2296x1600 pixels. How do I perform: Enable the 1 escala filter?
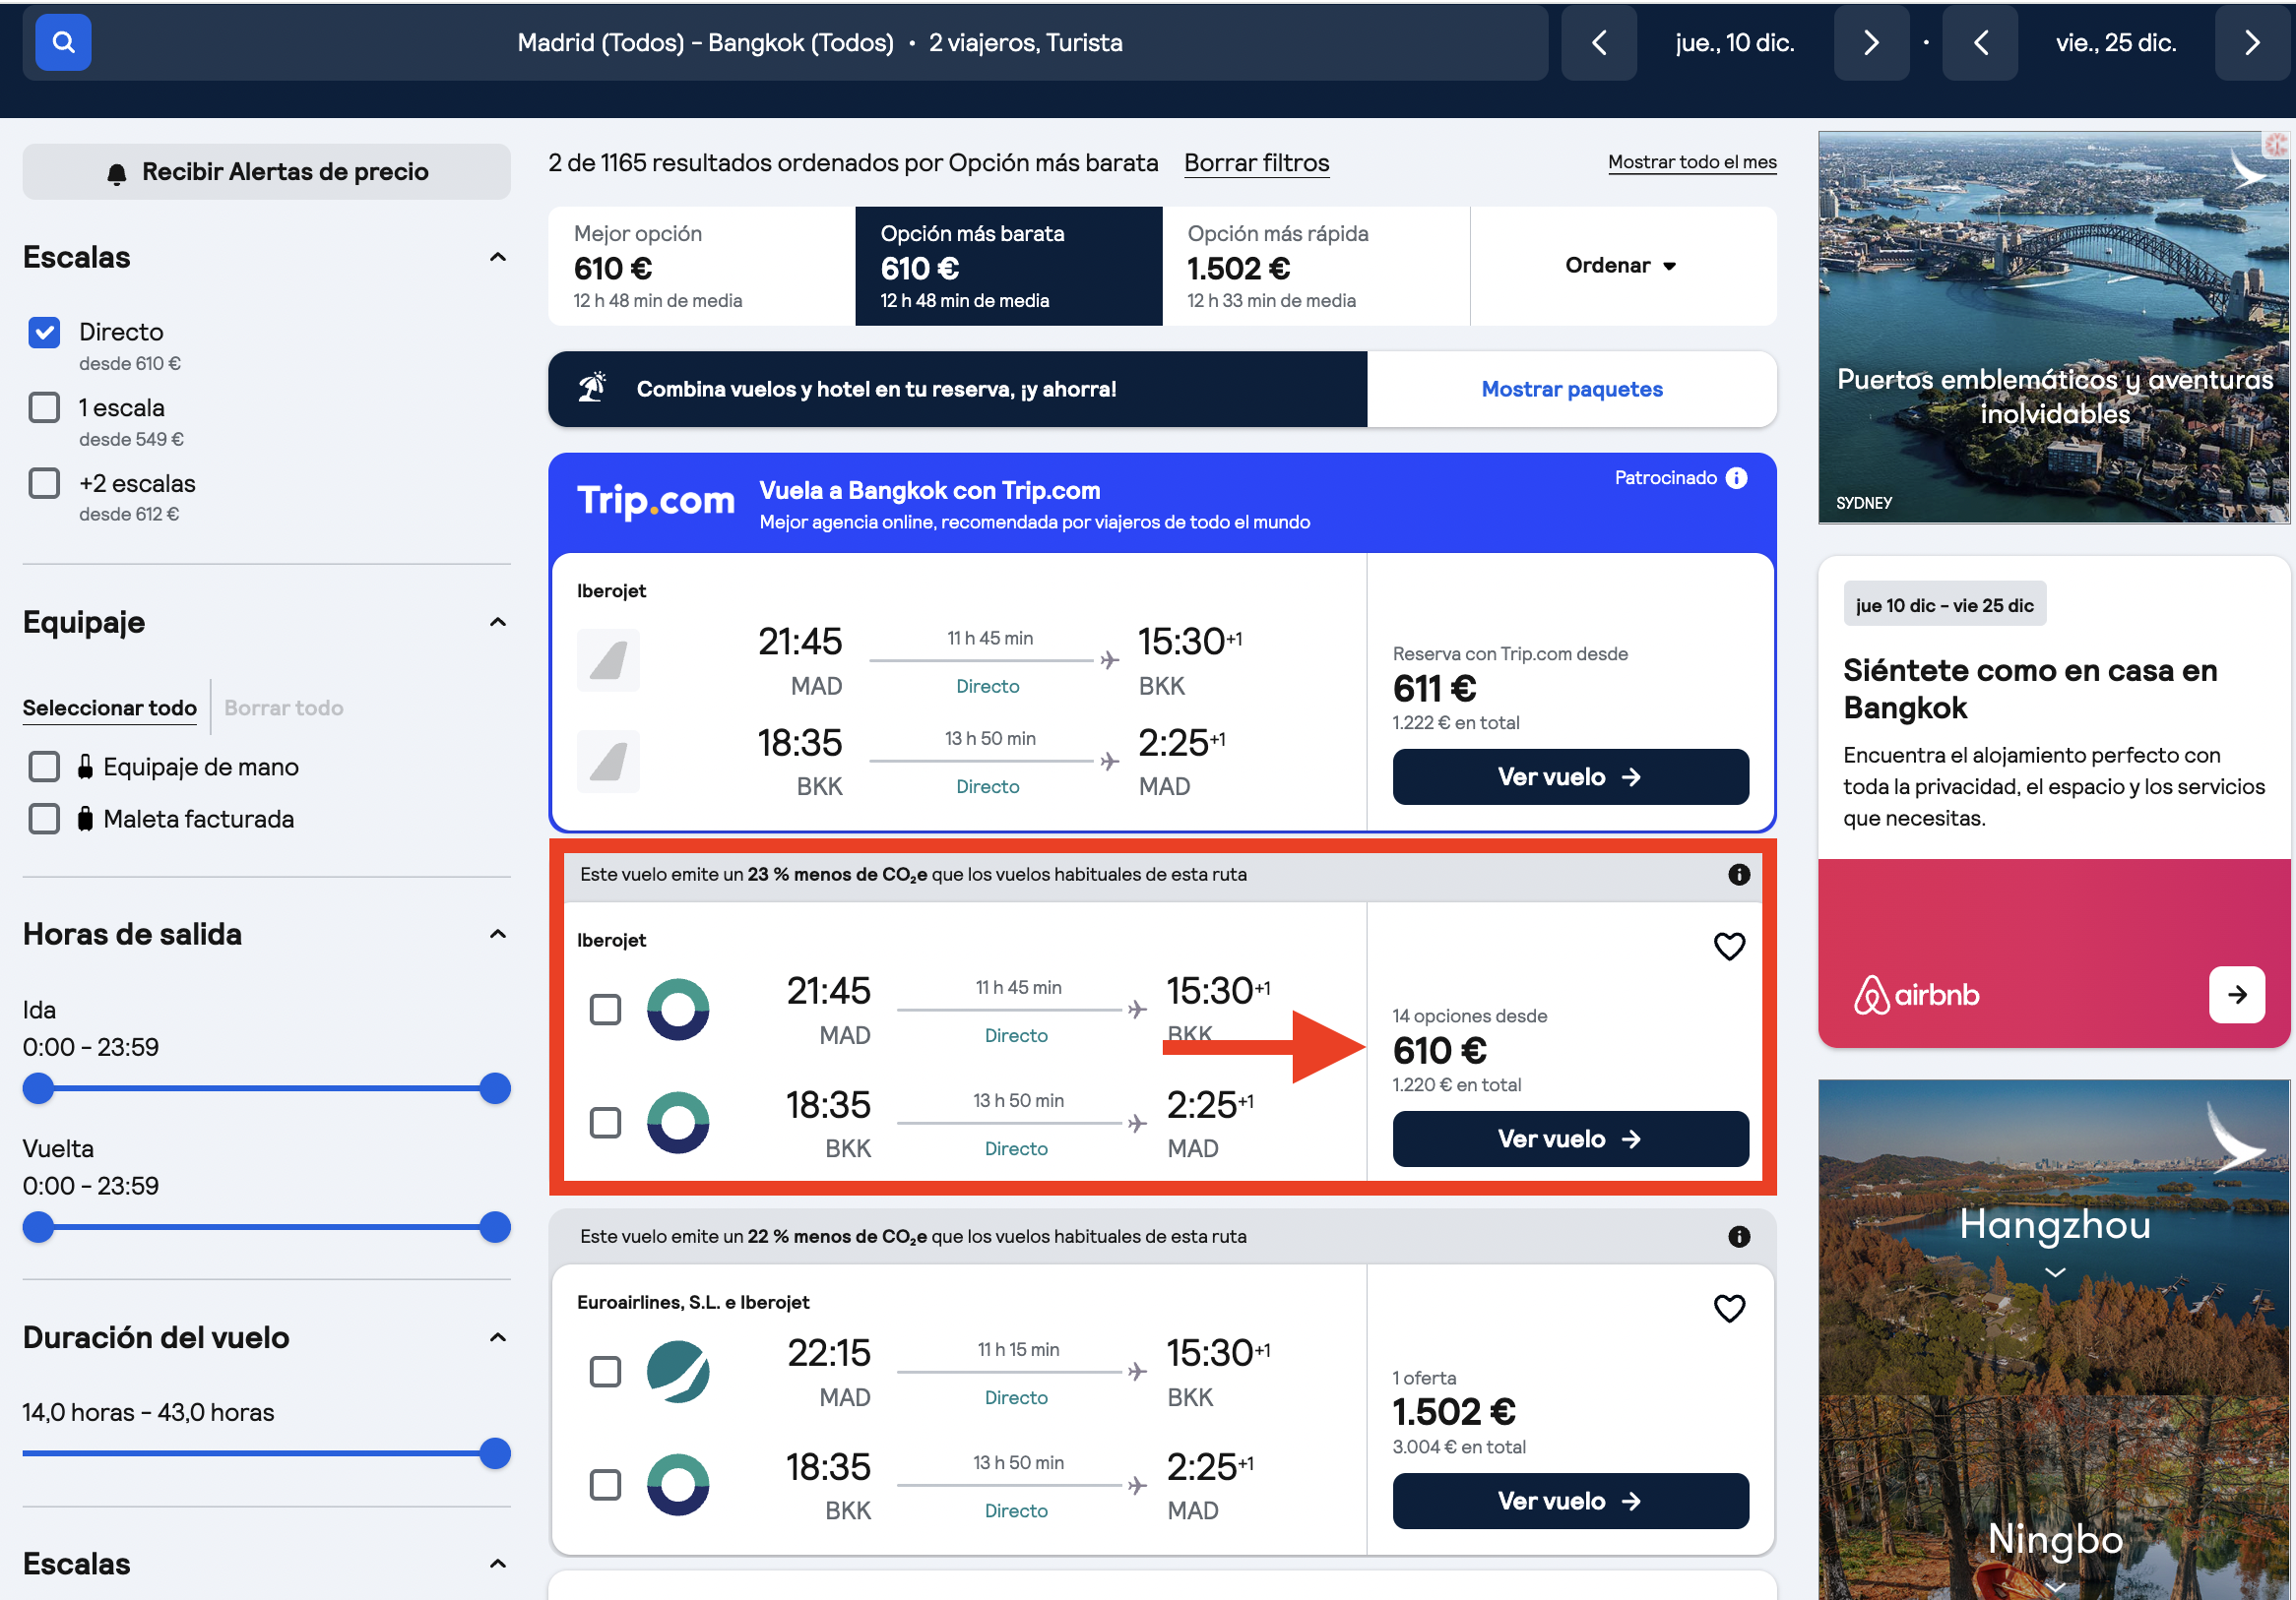click(x=44, y=407)
